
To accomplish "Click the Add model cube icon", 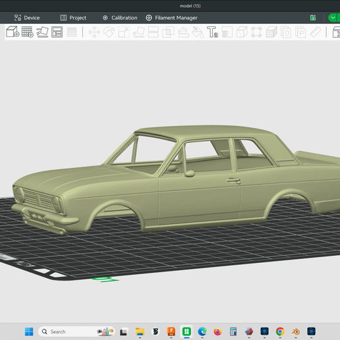I will [x=13, y=32].
